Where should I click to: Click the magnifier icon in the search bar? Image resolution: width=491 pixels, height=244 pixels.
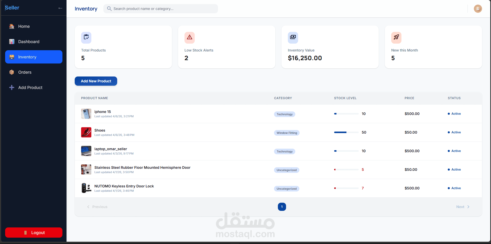(109, 9)
